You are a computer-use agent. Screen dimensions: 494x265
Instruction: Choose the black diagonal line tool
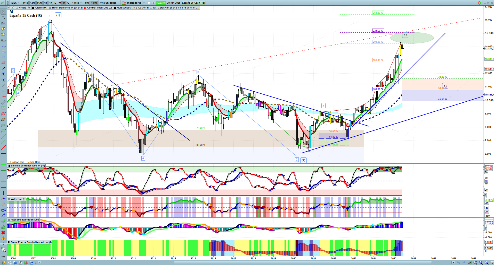click(x=3, y=136)
